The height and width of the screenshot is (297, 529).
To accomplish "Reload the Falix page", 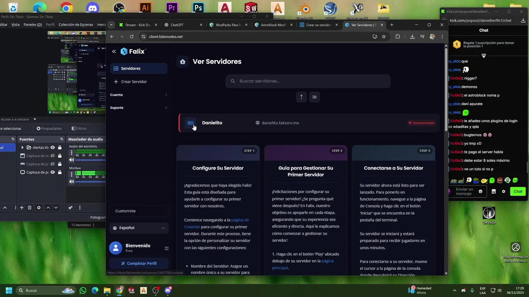I will [132, 37].
